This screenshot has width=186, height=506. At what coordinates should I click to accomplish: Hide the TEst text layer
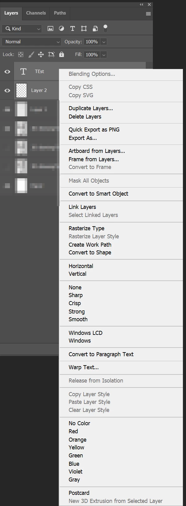point(7,71)
